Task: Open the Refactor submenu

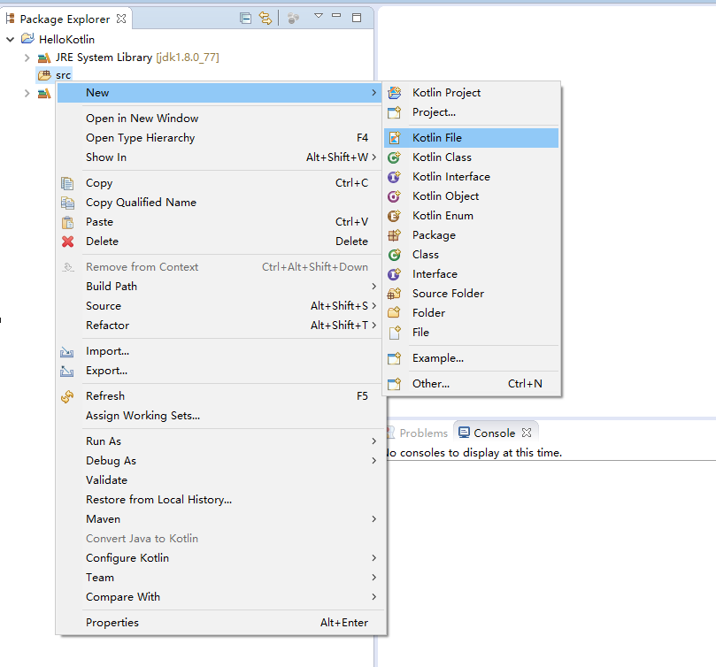Action: [219, 325]
